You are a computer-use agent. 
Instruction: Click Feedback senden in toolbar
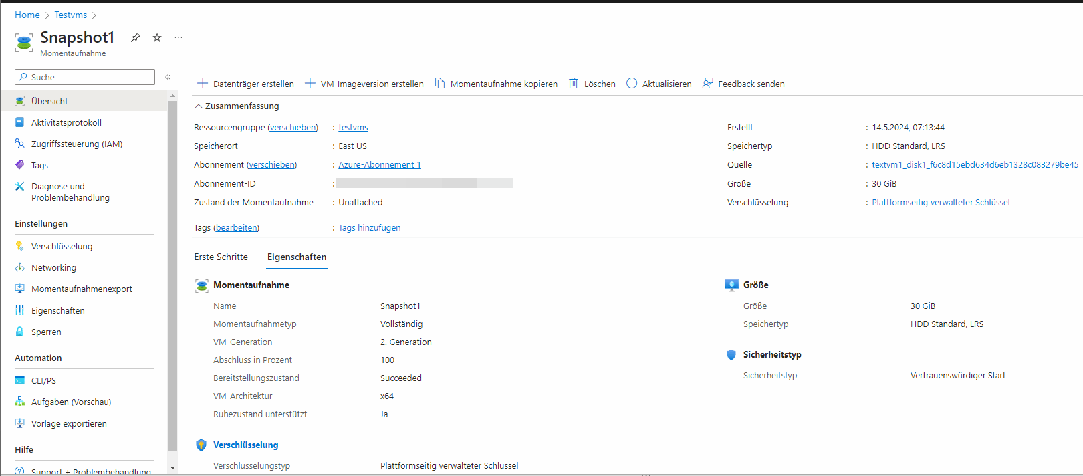[743, 84]
